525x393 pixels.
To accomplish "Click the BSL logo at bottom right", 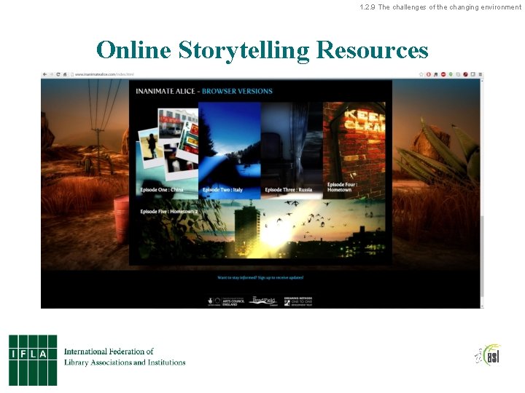I will coord(488,355).
